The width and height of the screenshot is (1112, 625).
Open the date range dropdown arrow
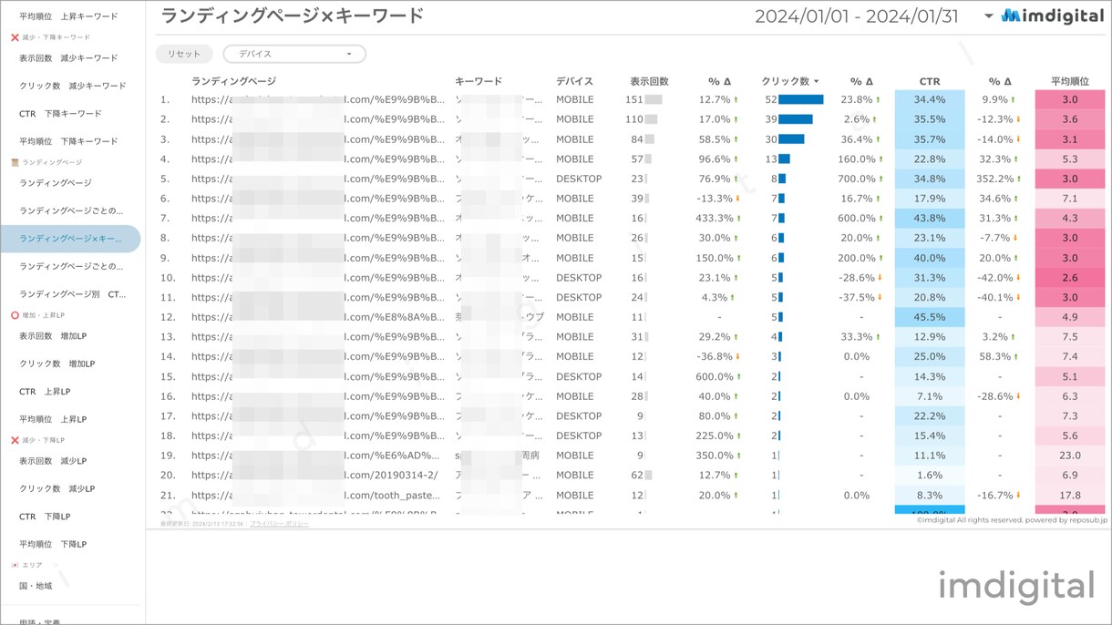pos(989,16)
